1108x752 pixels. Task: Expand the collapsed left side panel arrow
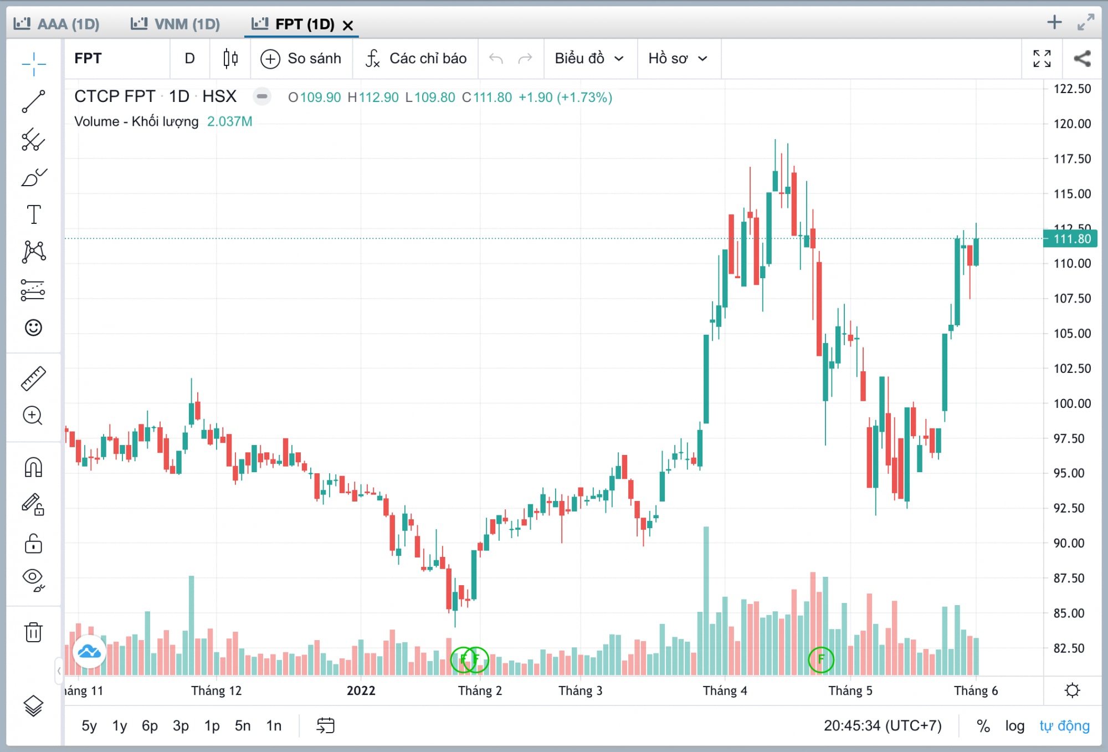59,671
